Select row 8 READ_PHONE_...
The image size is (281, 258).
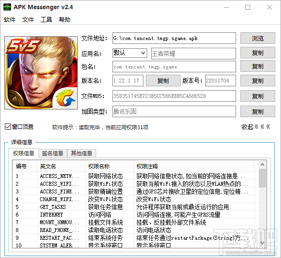(x=136, y=230)
